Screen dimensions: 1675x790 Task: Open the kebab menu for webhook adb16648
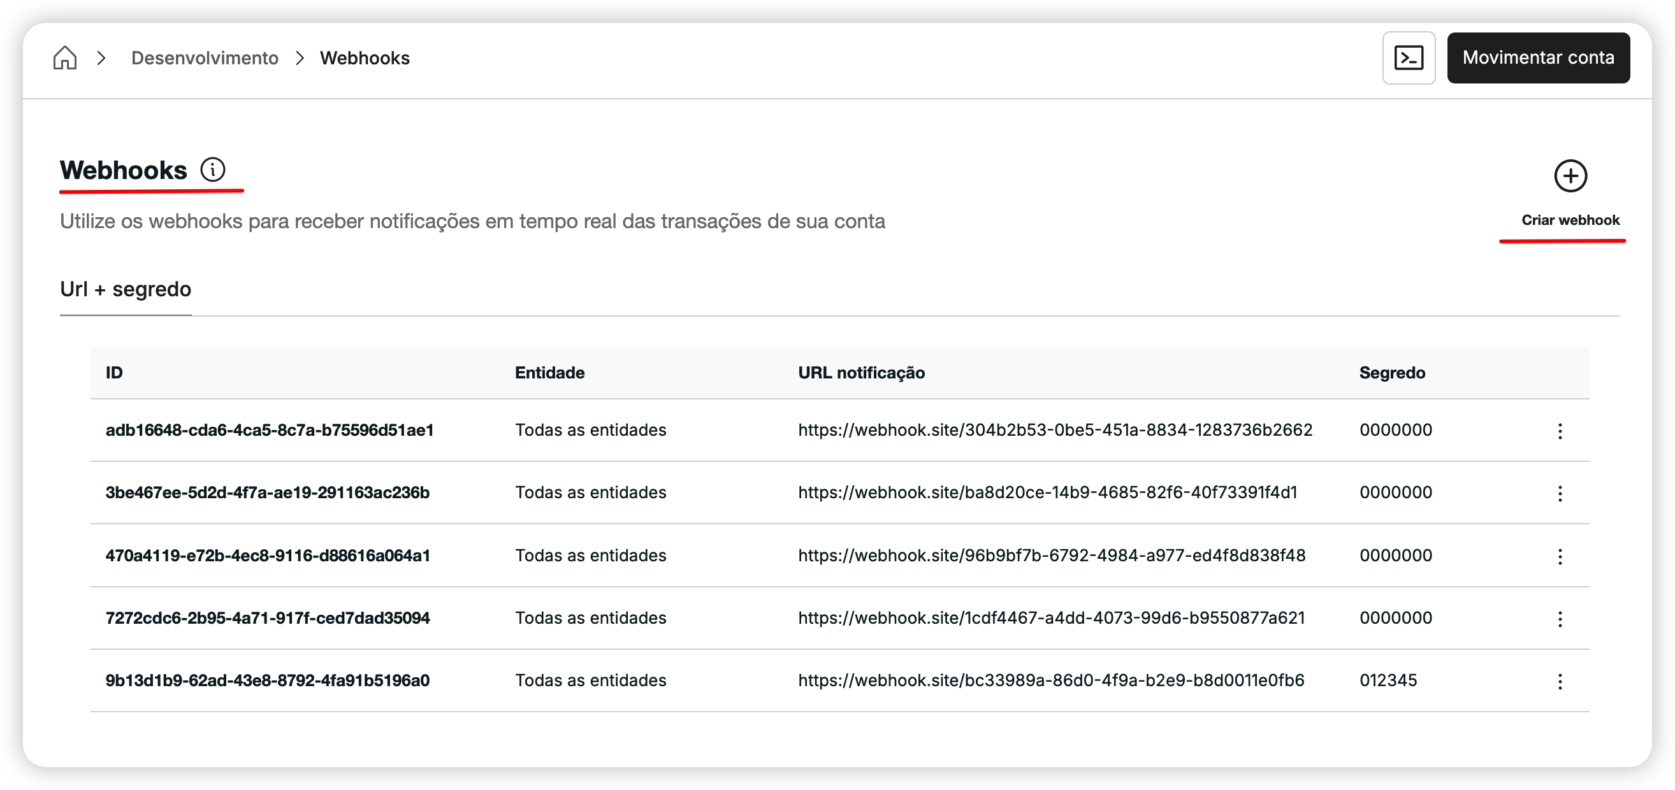(x=1560, y=430)
